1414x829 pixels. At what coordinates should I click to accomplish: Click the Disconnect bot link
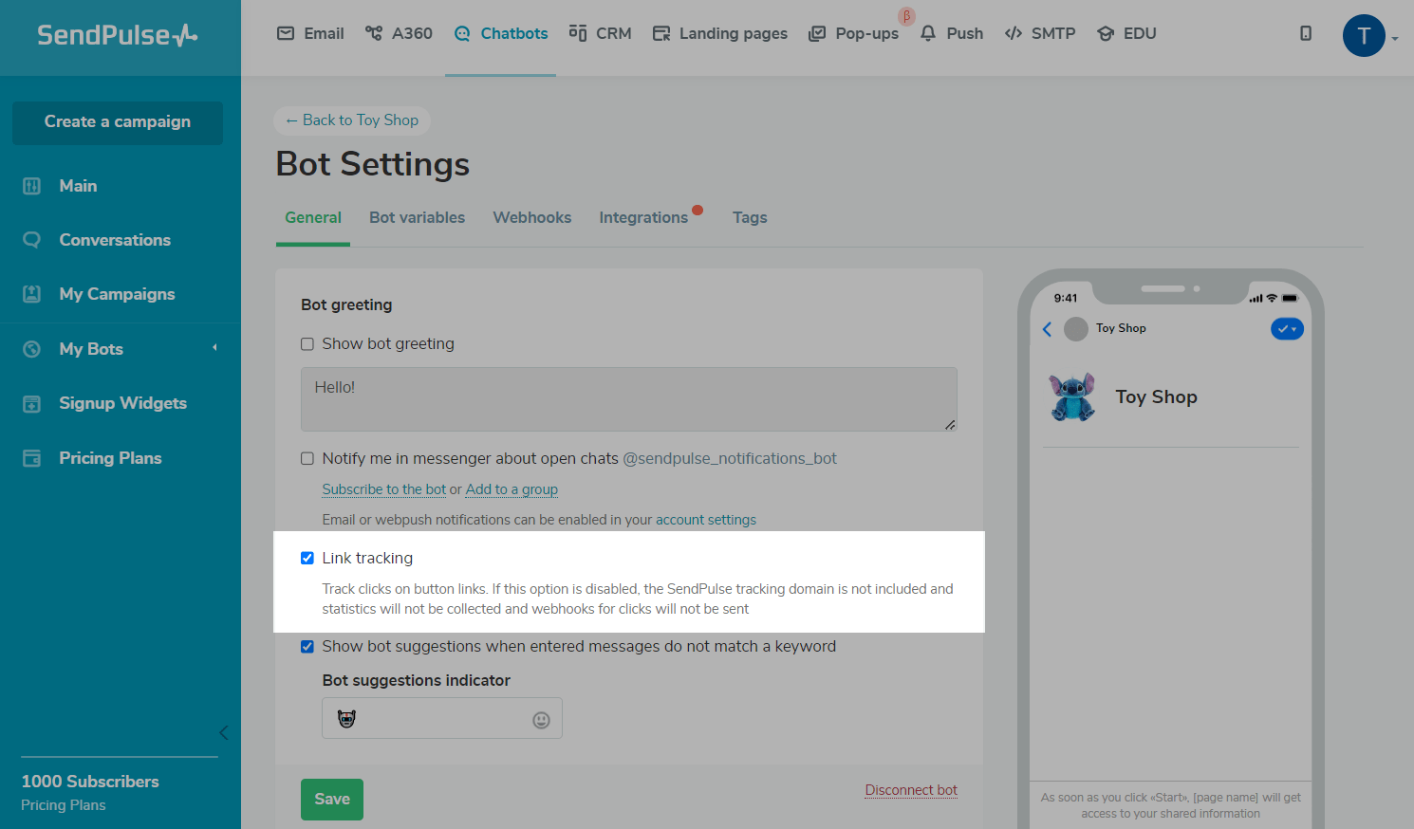click(x=911, y=790)
